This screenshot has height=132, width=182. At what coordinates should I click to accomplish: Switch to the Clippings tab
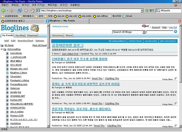point(32,35)
